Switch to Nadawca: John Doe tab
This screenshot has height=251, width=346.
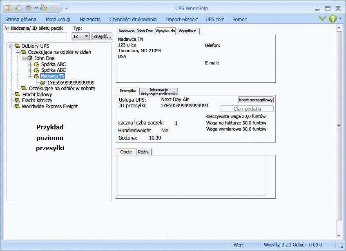tap(136, 31)
